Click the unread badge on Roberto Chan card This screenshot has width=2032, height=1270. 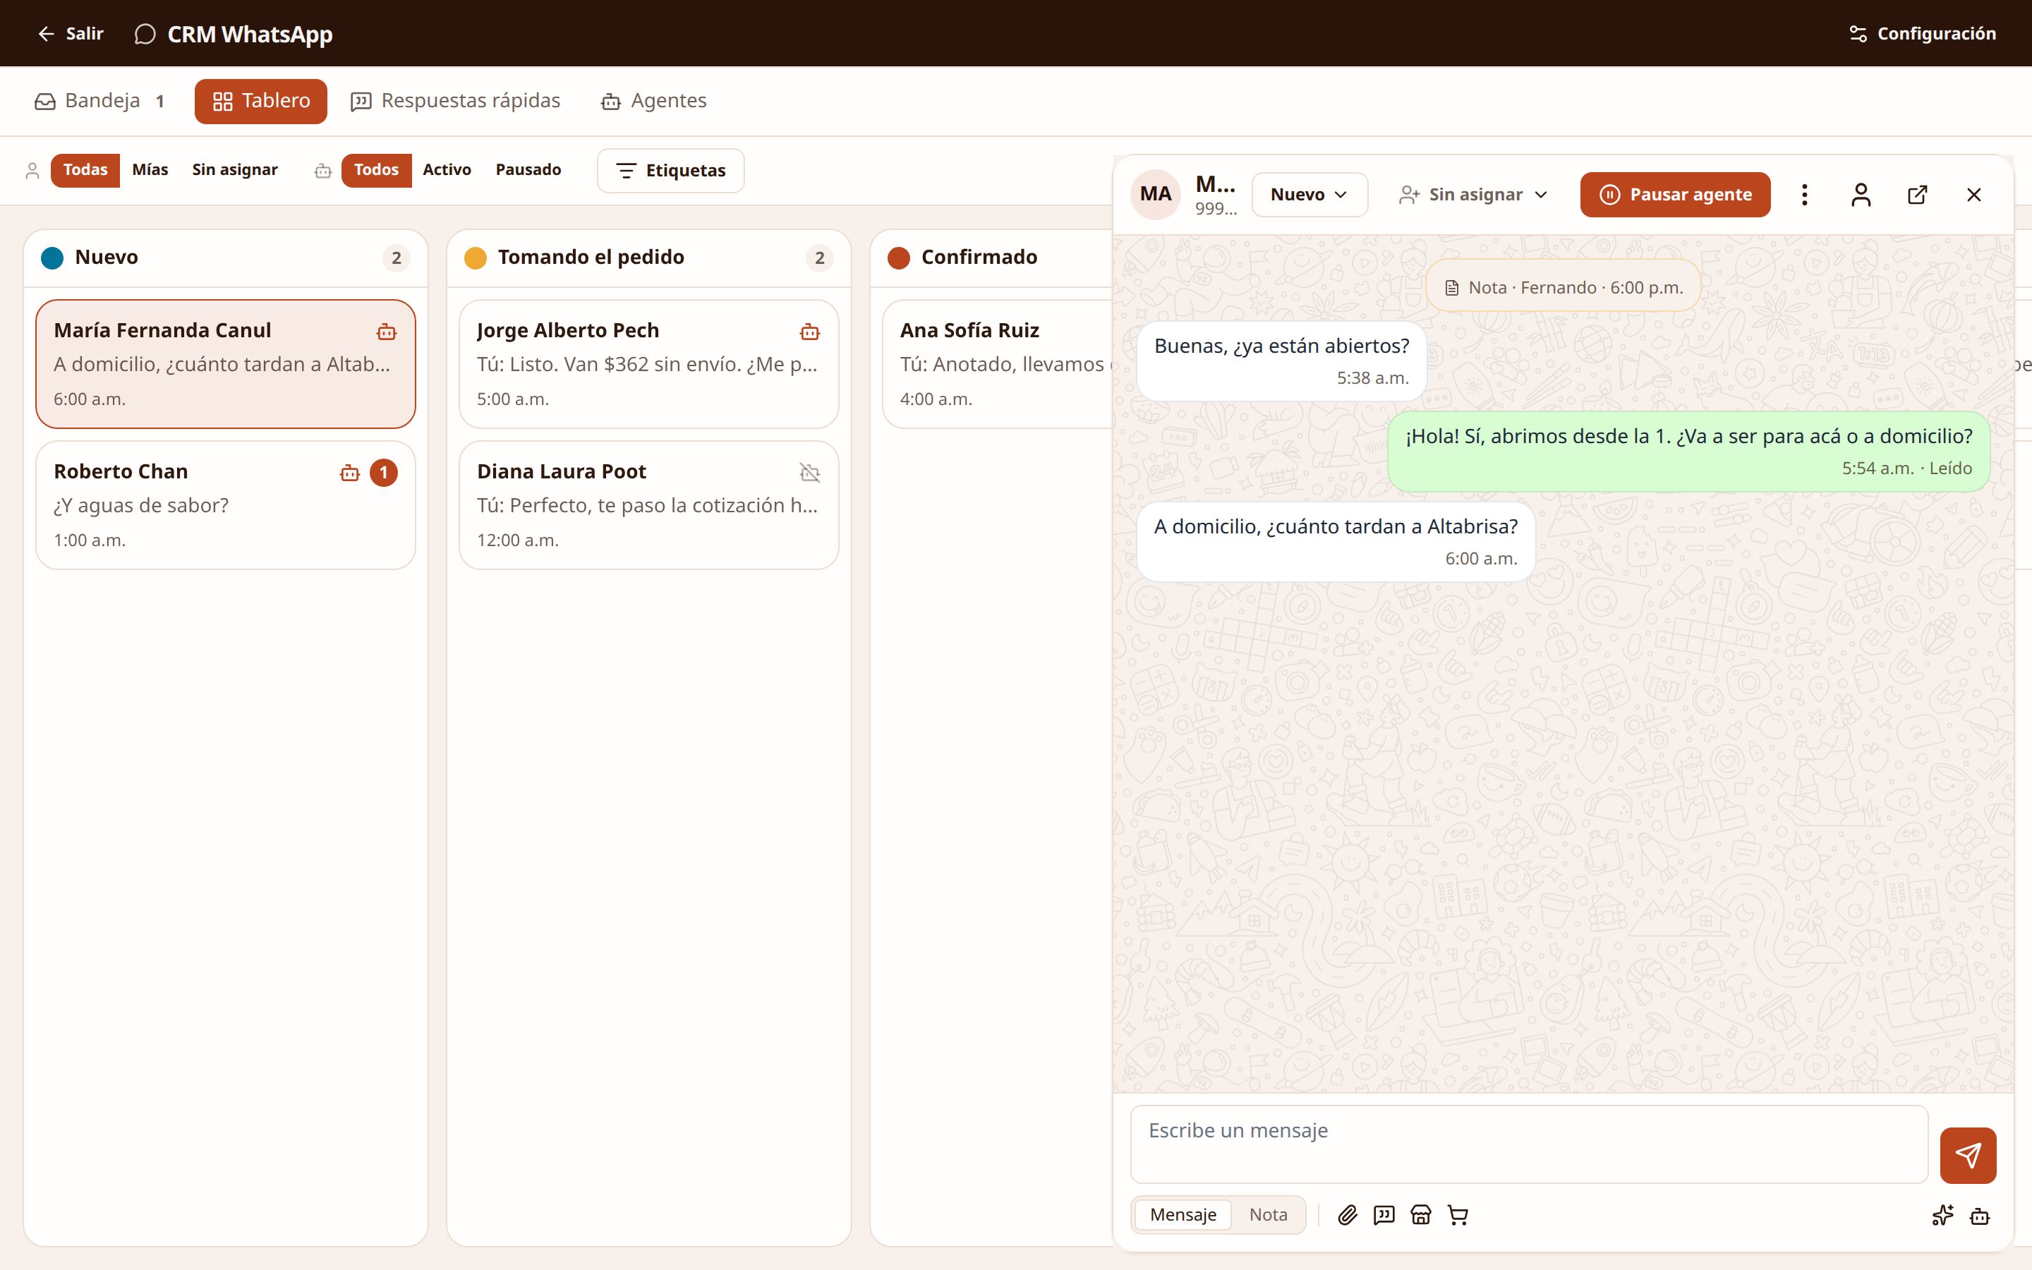pyautogui.click(x=384, y=472)
